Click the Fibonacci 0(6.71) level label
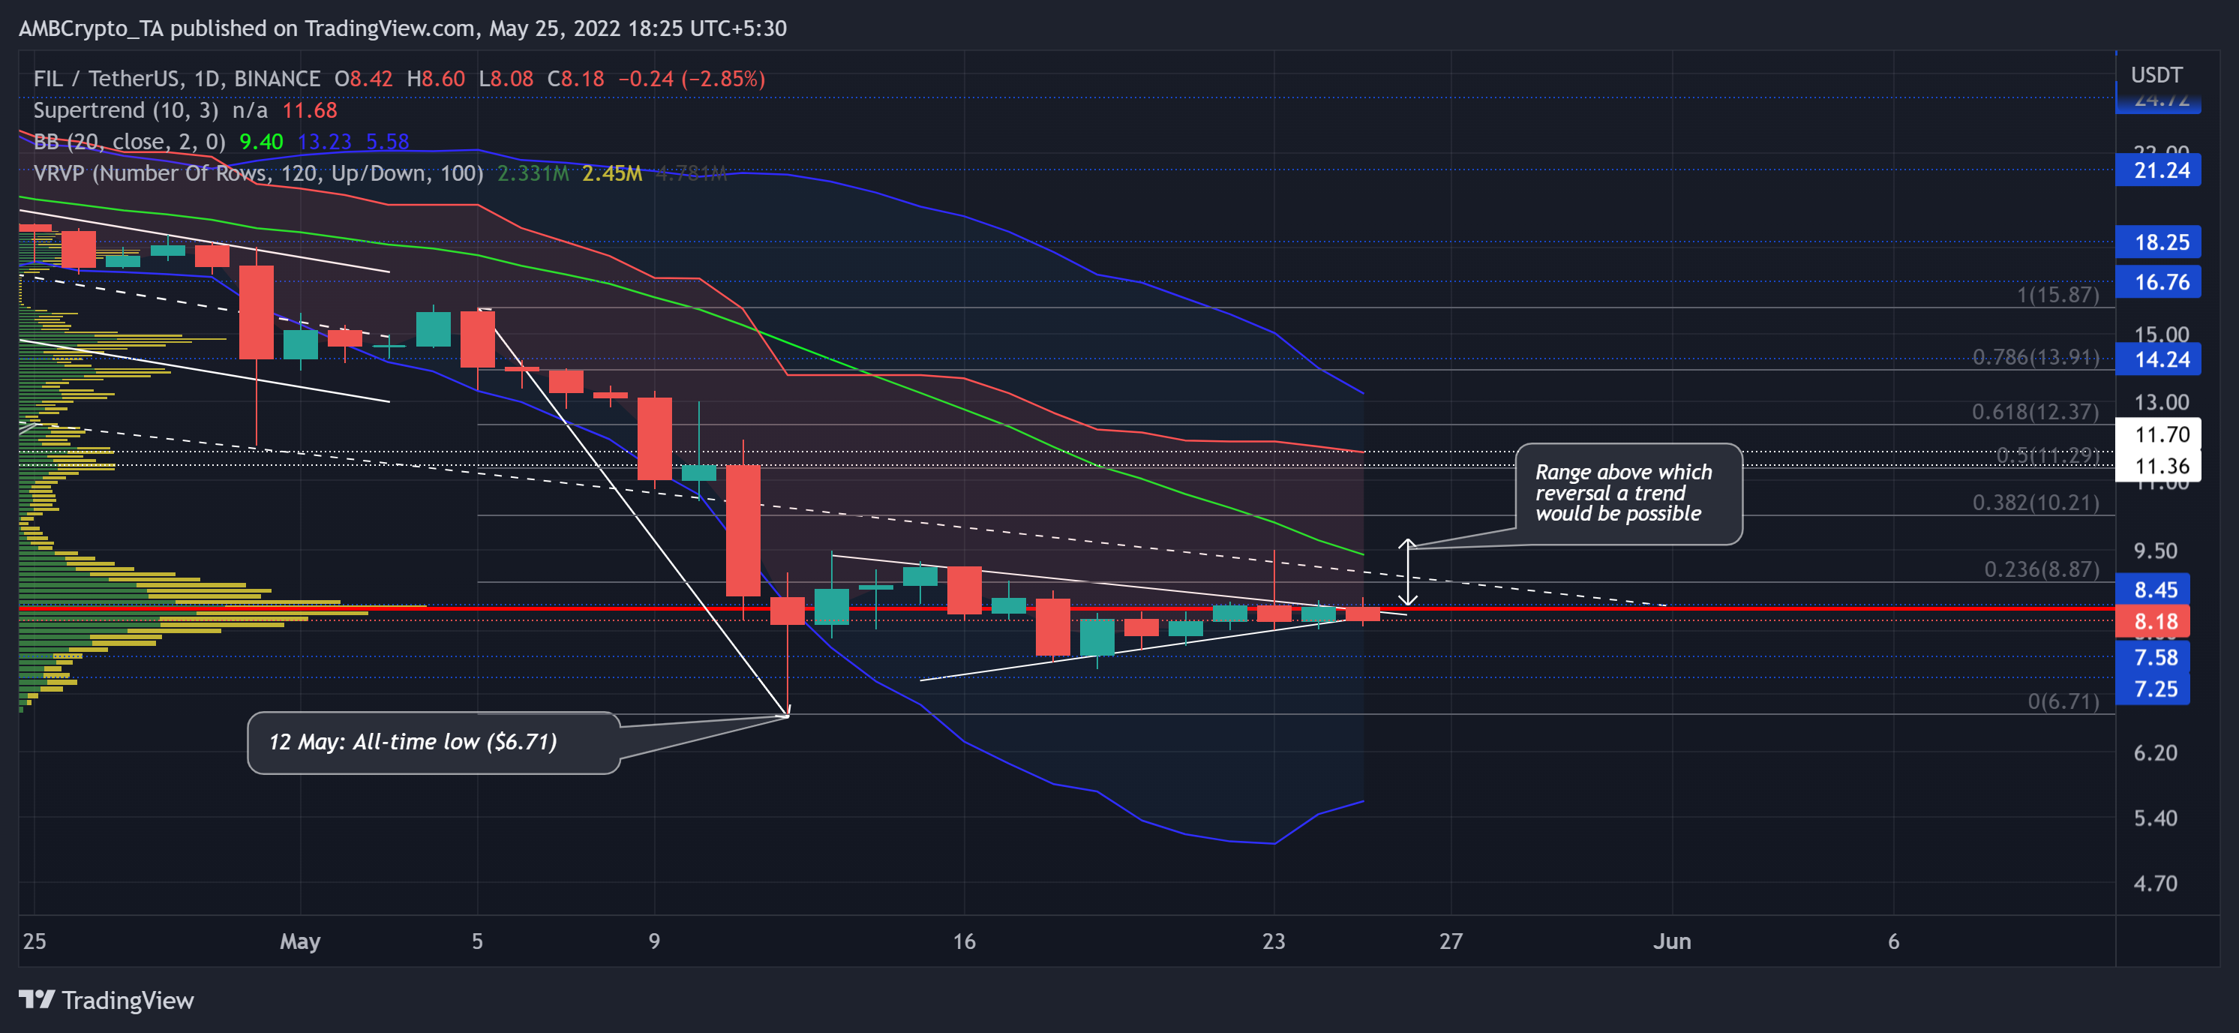 click(x=2063, y=701)
